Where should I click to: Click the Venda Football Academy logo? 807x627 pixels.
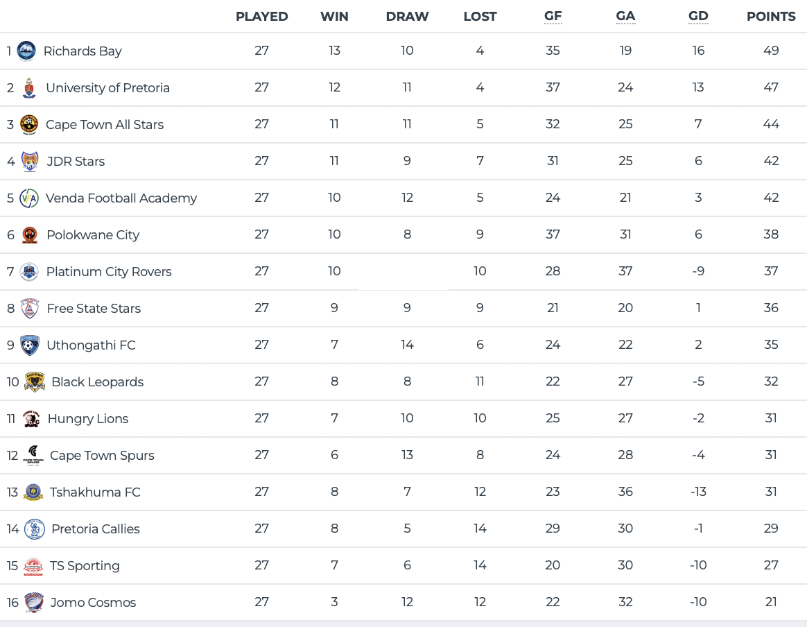tap(29, 198)
